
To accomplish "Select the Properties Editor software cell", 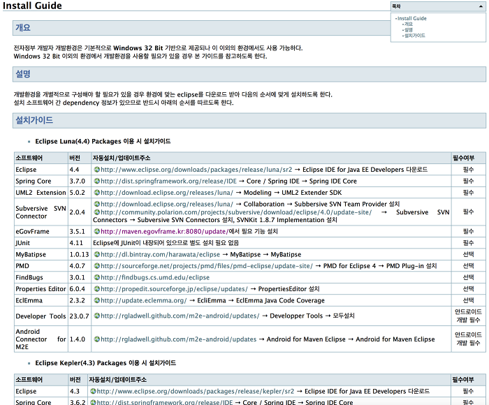I will click(x=41, y=289).
